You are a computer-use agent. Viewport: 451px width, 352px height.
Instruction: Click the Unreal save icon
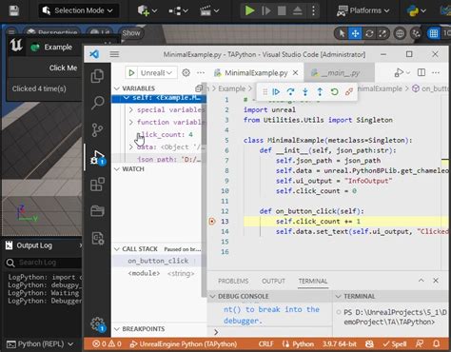tap(13, 10)
